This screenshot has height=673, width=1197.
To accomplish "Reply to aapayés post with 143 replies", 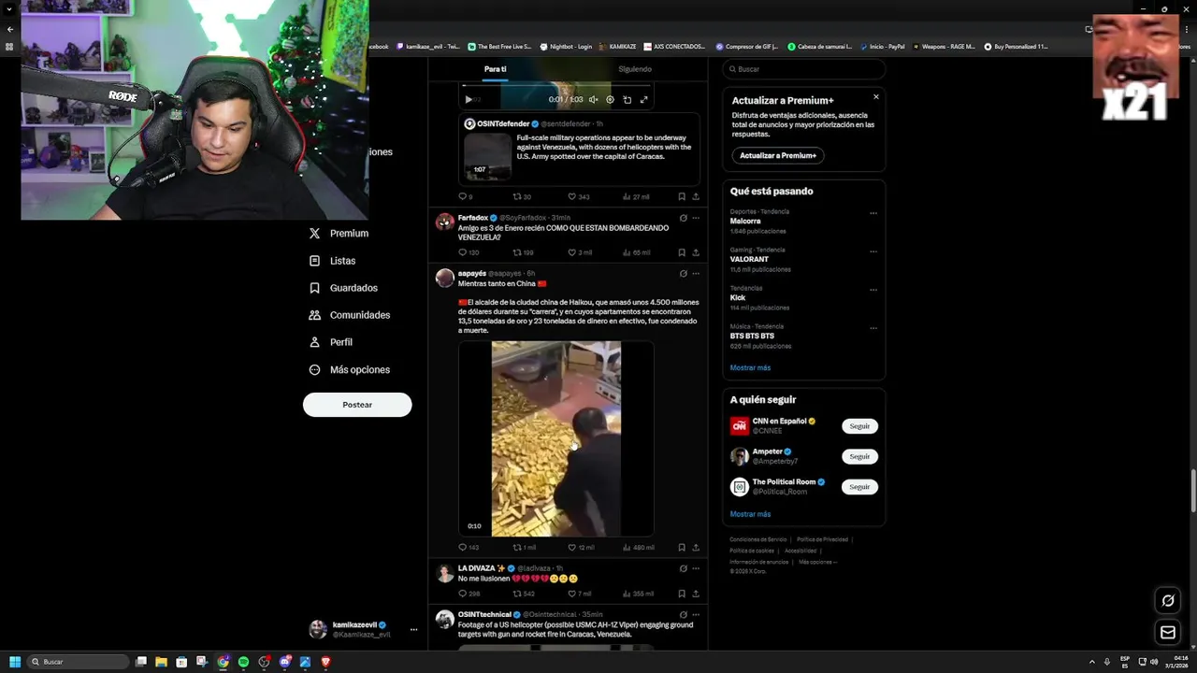I will (x=468, y=548).
